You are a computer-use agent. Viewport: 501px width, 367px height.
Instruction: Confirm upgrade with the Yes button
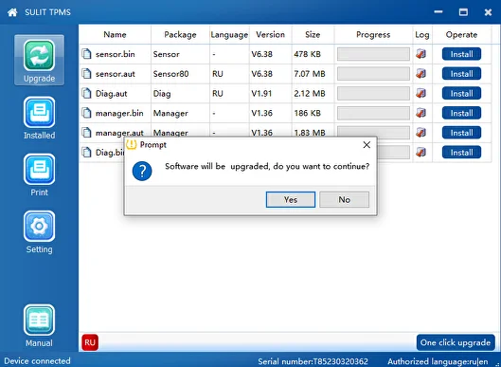tap(291, 200)
